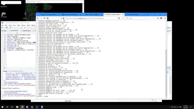
Task: Click RStudio new file icon
Action: pyautogui.click(x=2, y=28)
